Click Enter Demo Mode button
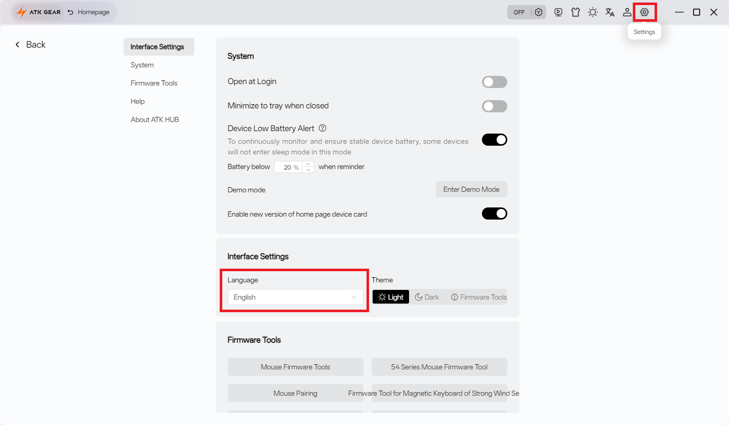The height and width of the screenshot is (425, 729). 471,189
